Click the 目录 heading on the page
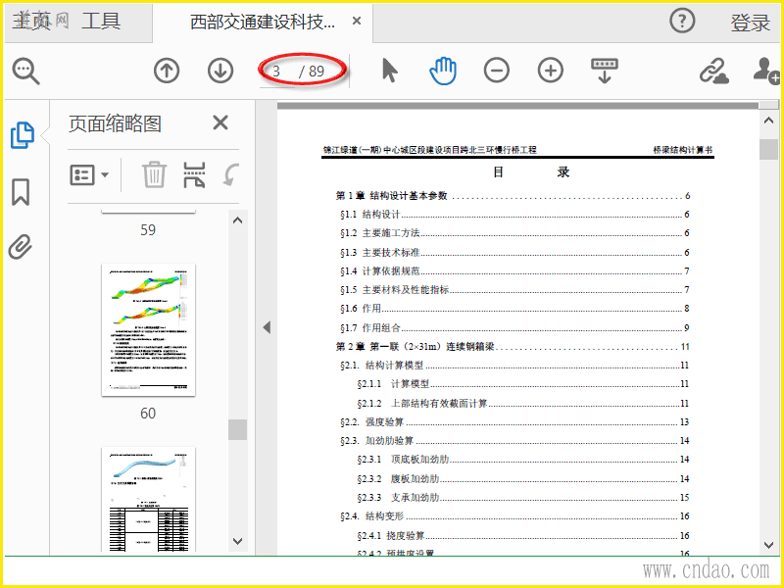This screenshot has width=784, height=588. (x=531, y=172)
